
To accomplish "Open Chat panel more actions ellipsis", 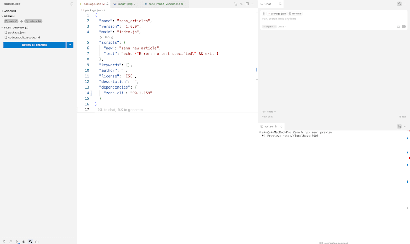I will tap(405, 4).
